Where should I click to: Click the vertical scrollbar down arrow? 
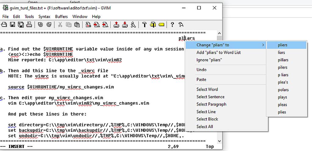click(219, 141)
